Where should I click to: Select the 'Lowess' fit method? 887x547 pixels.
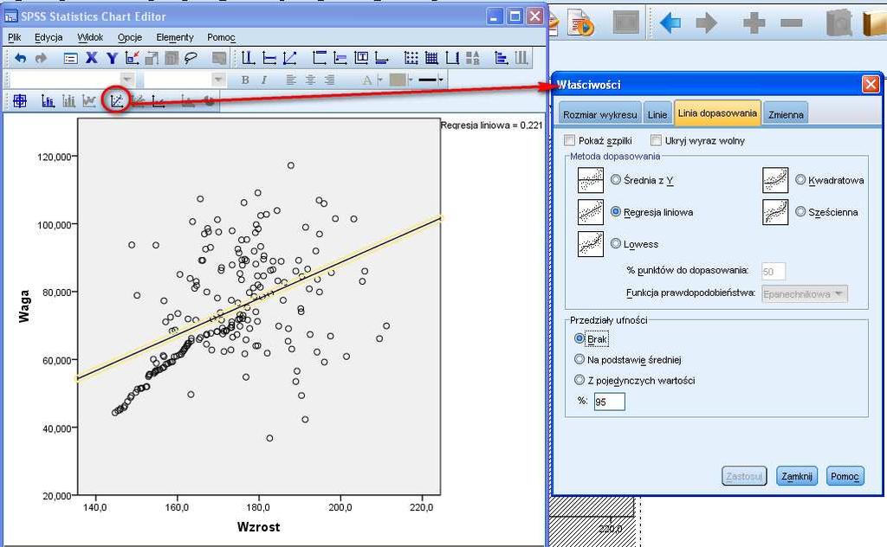tap(616, 244)
